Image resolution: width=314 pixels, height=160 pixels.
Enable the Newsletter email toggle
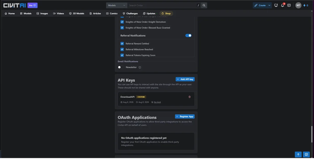pyautogui.click(x=121, y=67)
